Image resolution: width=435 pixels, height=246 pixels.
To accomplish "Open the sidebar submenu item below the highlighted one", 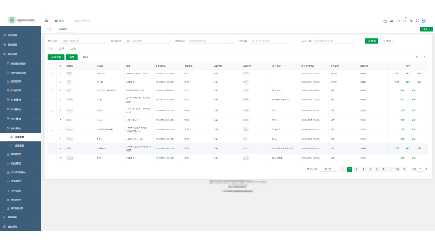I will click(x=20, y=146).
